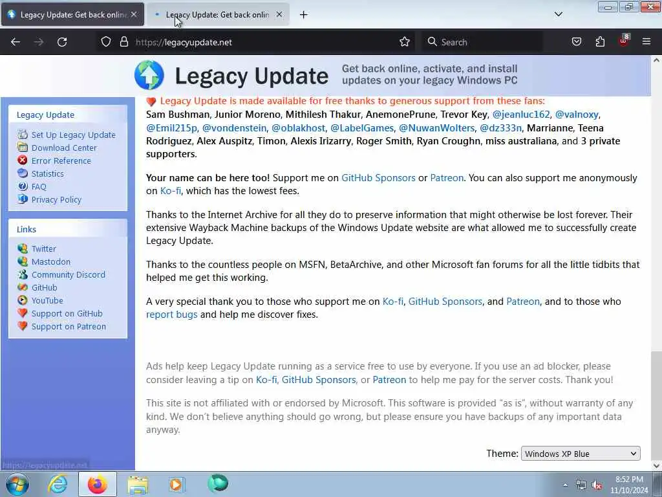This screenshot has width=662, height=497.
Task: Reload the page with the refresh icon
Action: tap(62, 42)
